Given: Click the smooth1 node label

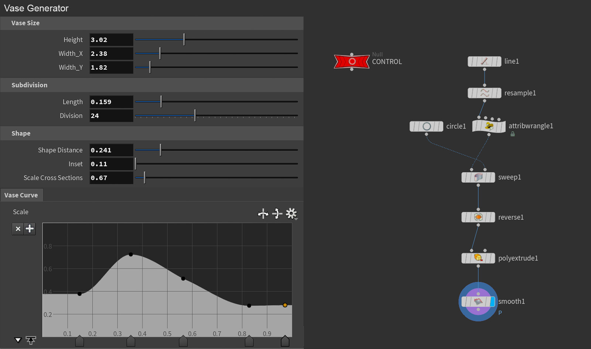Looking at the screenshot, I should pos(512,301).
